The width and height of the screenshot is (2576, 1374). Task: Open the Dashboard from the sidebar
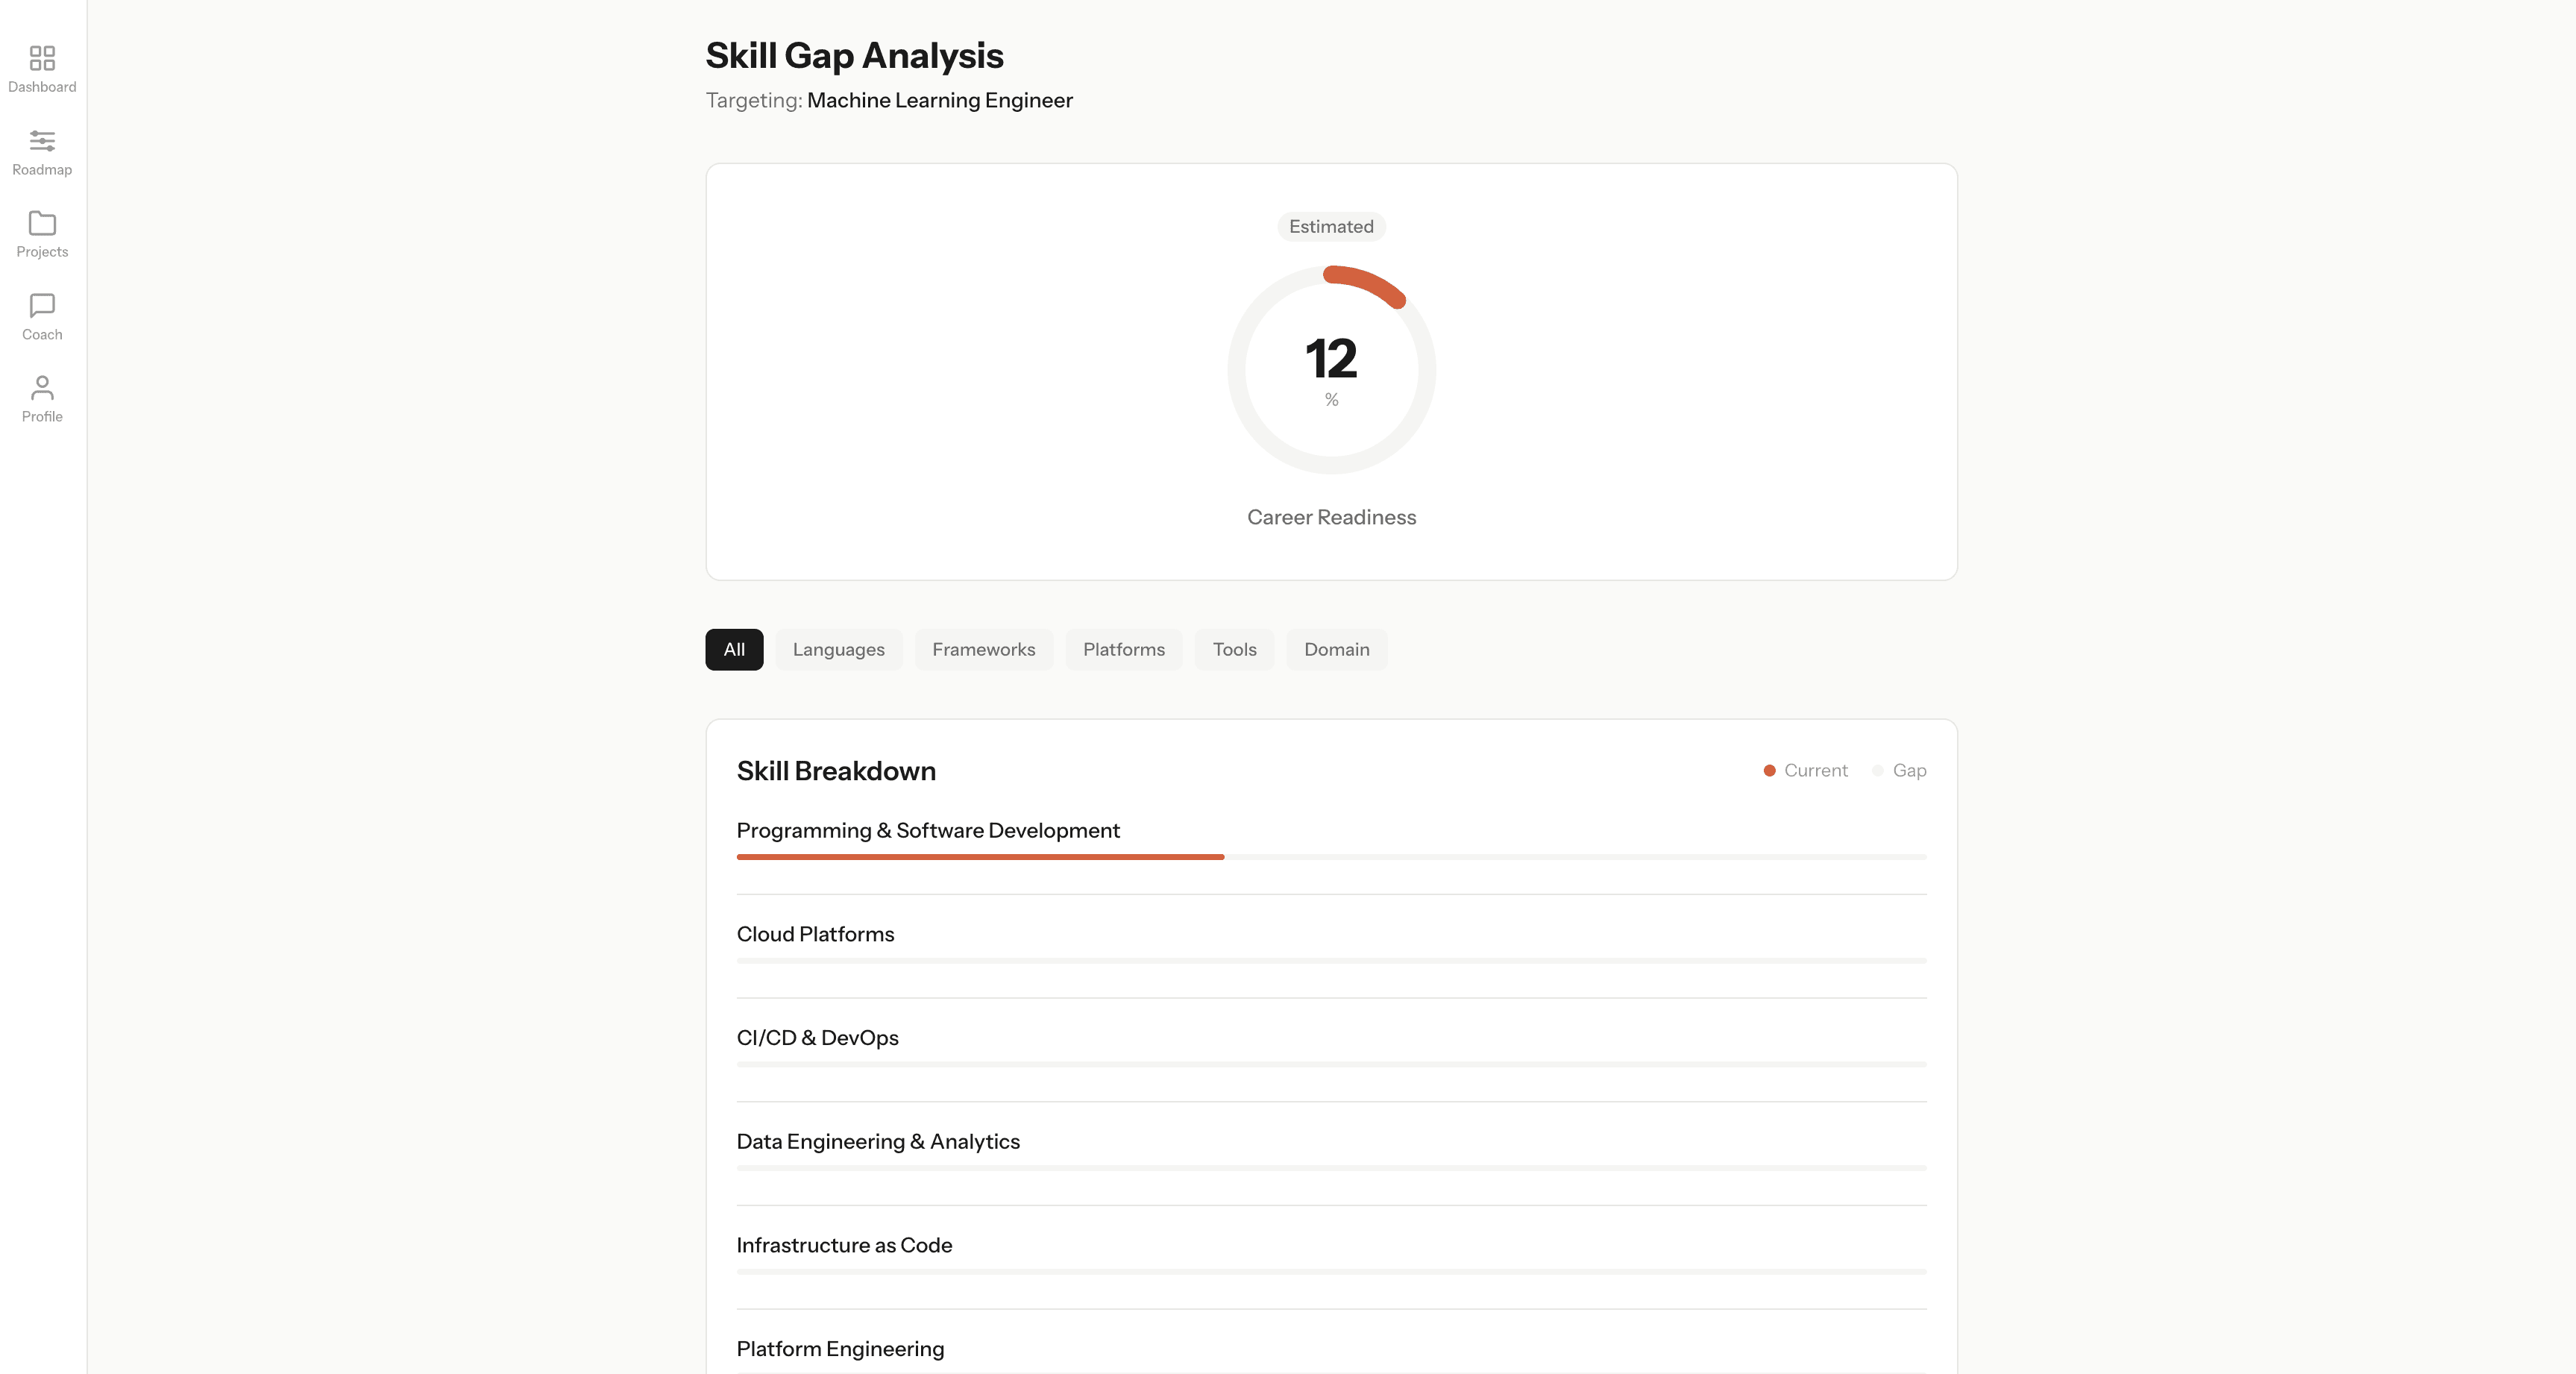[x=41, y=68]
